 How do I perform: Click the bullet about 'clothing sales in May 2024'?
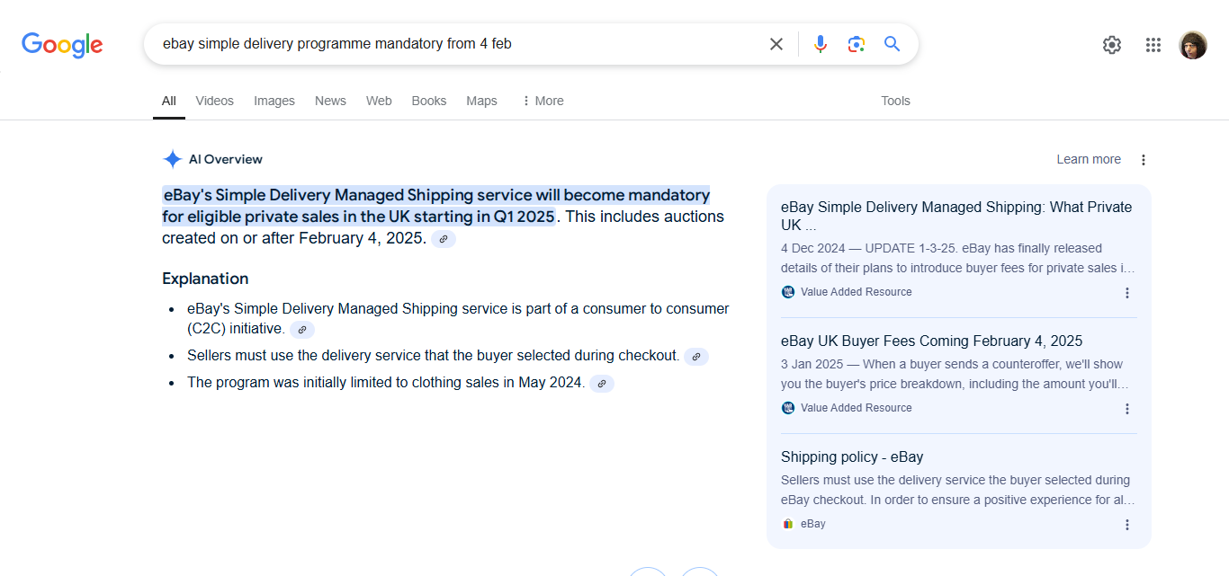pyautogui.click(x=386, y=383)
